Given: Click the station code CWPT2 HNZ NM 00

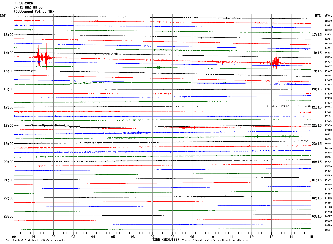Looking at the screenshot, I should click(28, 7).
